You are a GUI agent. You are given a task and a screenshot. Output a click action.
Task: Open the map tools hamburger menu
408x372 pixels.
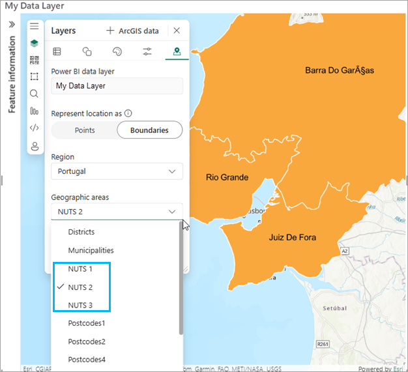coord(35,26)
